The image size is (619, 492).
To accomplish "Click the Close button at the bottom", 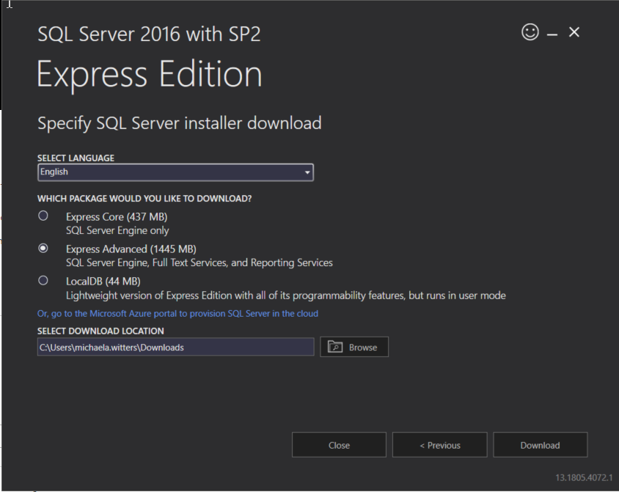I will (339, 445).
